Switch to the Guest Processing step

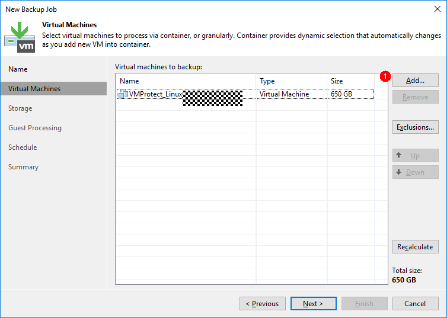[35, 128]
